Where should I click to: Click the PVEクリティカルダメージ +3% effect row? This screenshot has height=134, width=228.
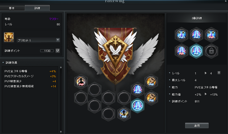point(30,76)
